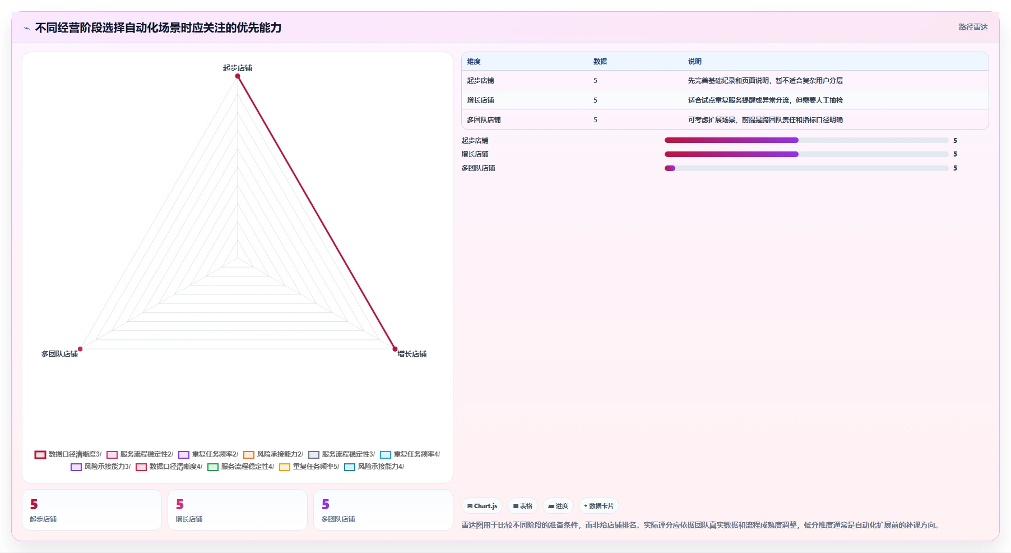Screen dimensions: 1011x553
Task: Toggle legend item 重复任务频率5/
Action: 309,467
